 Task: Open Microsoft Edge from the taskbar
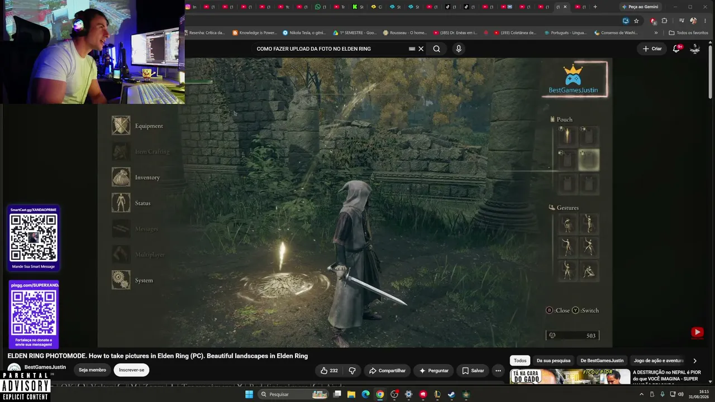point(365,394)
